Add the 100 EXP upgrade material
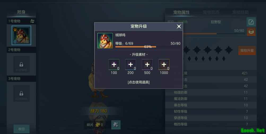The image size is (266, 134). (x=114, y=64)
